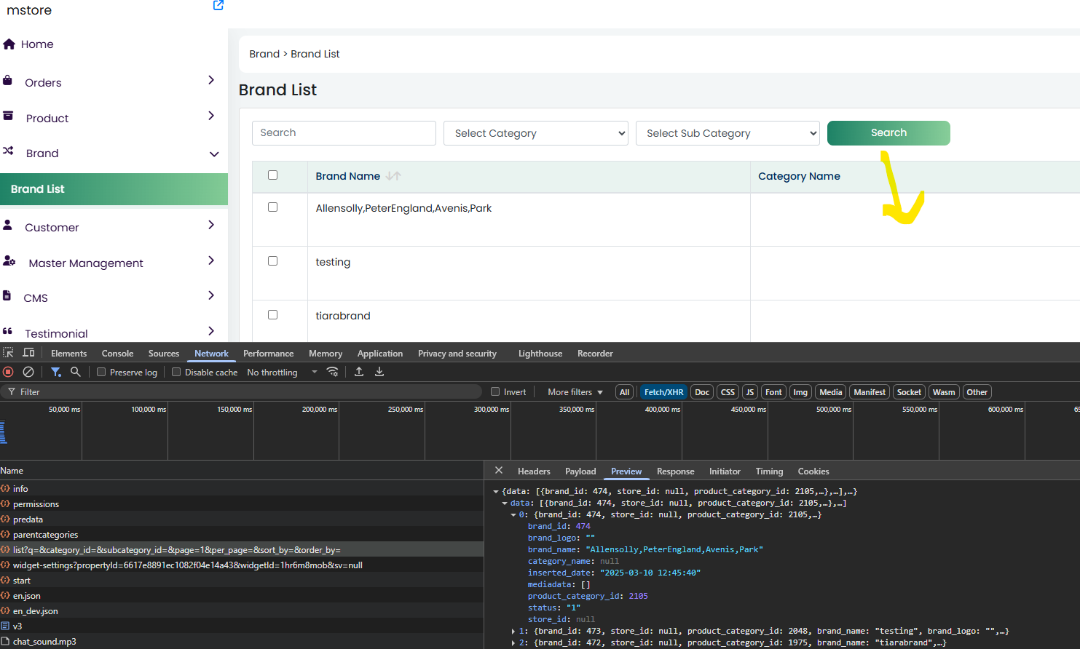
Task: Expand the CMS menu chevron
Action: [211, 295]
